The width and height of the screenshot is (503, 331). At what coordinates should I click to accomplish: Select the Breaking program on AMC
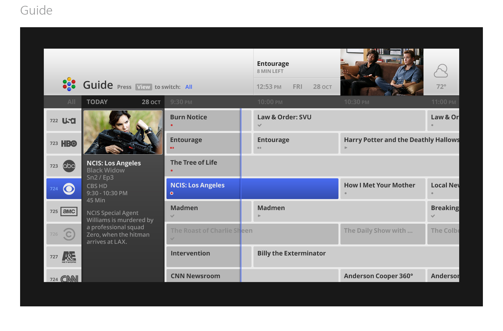(443, 211)
